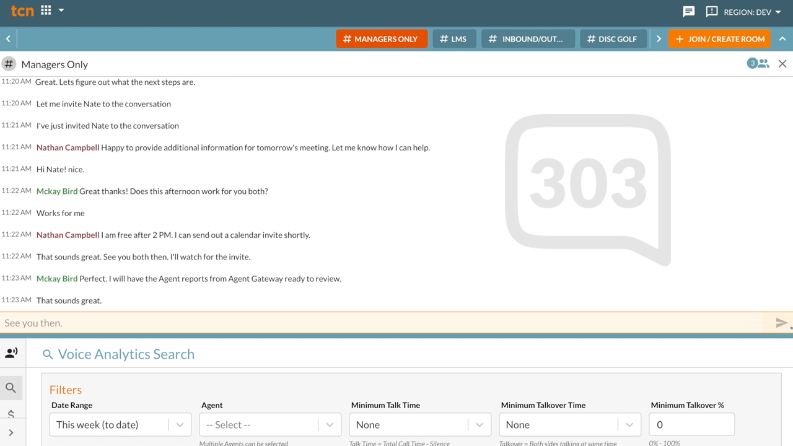
Task: Open the Minimum Talkover Time dropdown
Action: pos(570,425)
